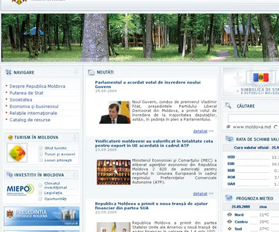Open the Legislația link
279x232 pixels.
point(53,193)
